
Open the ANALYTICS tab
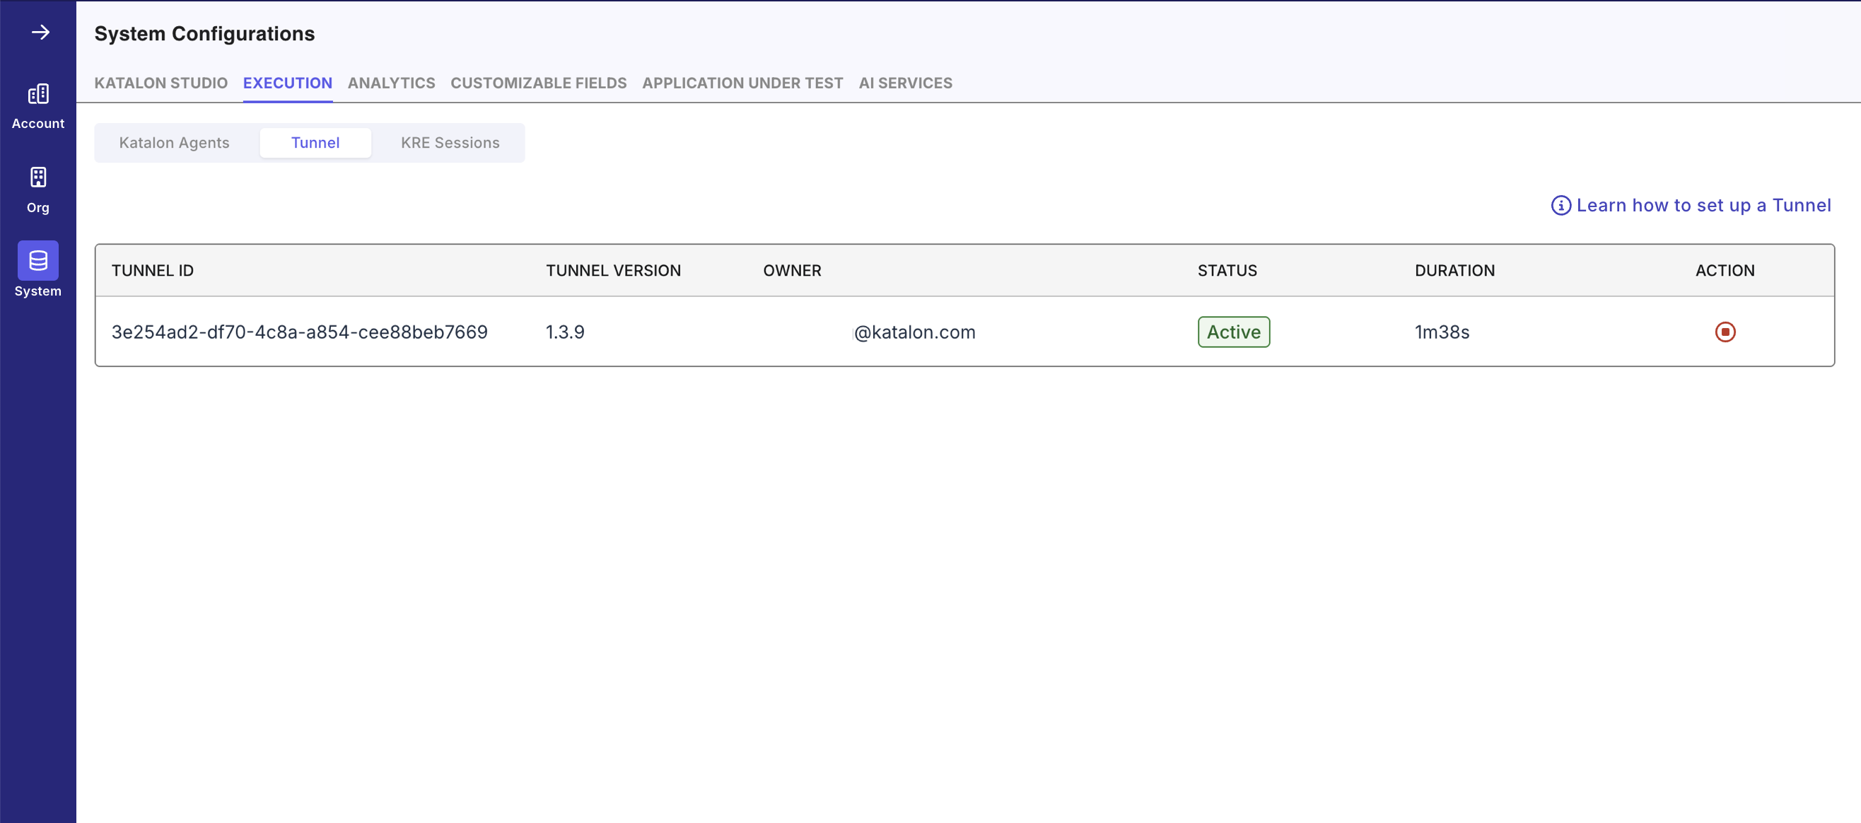[391, 83]
